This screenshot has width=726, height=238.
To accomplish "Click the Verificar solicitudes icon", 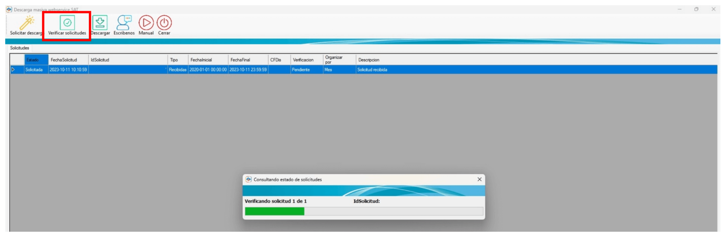I will tap(67, 23).
